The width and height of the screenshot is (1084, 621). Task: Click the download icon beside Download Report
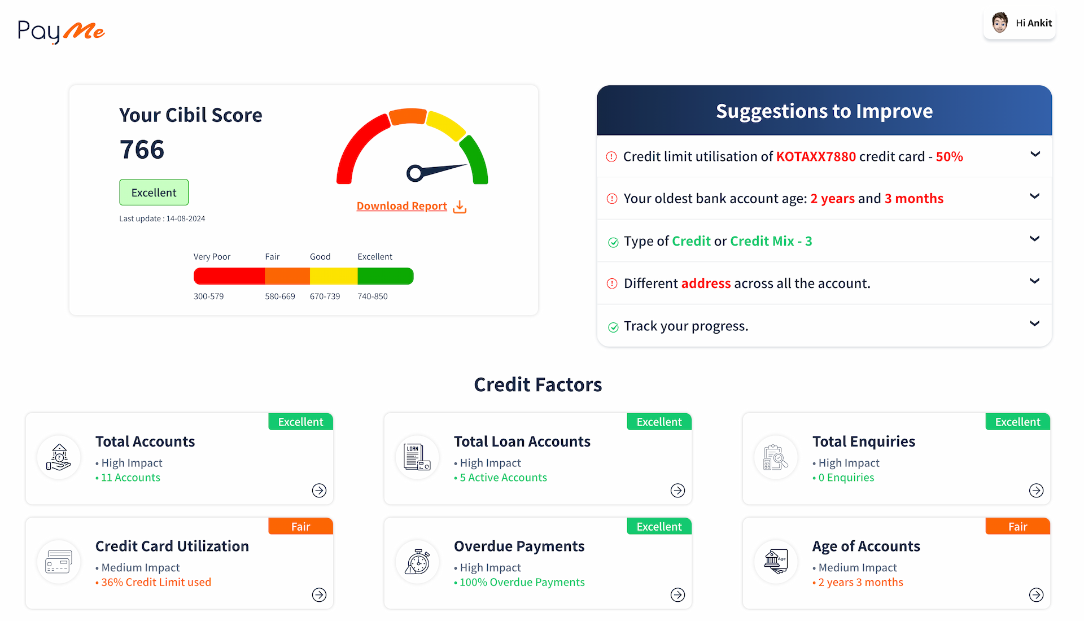pos(460,207)
